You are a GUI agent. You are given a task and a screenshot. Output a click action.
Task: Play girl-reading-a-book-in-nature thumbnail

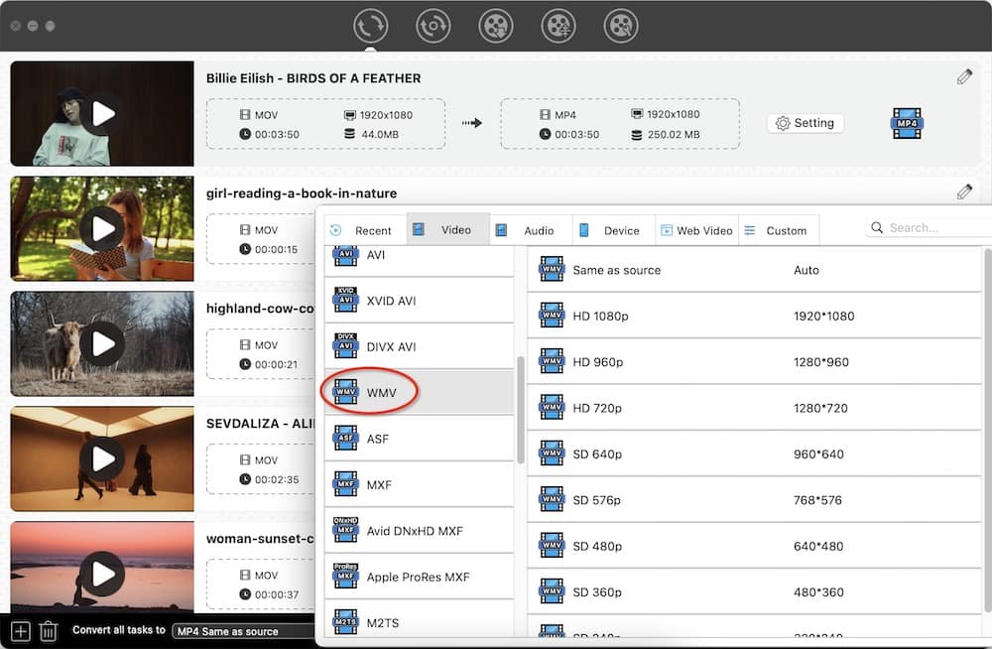(102, 228)
